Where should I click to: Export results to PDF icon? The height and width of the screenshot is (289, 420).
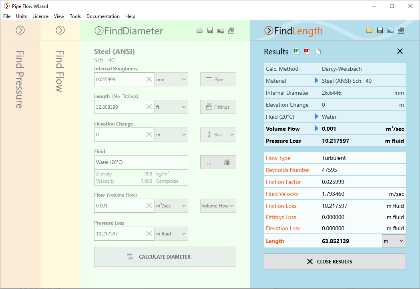(x=307, y=51)
